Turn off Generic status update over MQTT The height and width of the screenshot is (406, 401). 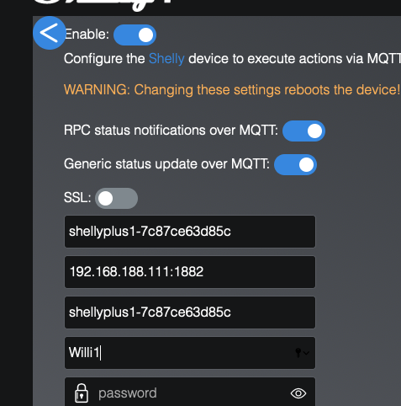[x=295, y=164]
